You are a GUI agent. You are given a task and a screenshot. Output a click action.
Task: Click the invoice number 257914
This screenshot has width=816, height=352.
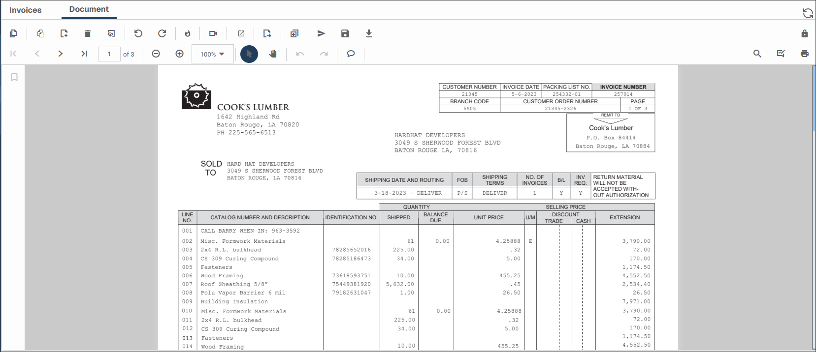coord(623,94)
